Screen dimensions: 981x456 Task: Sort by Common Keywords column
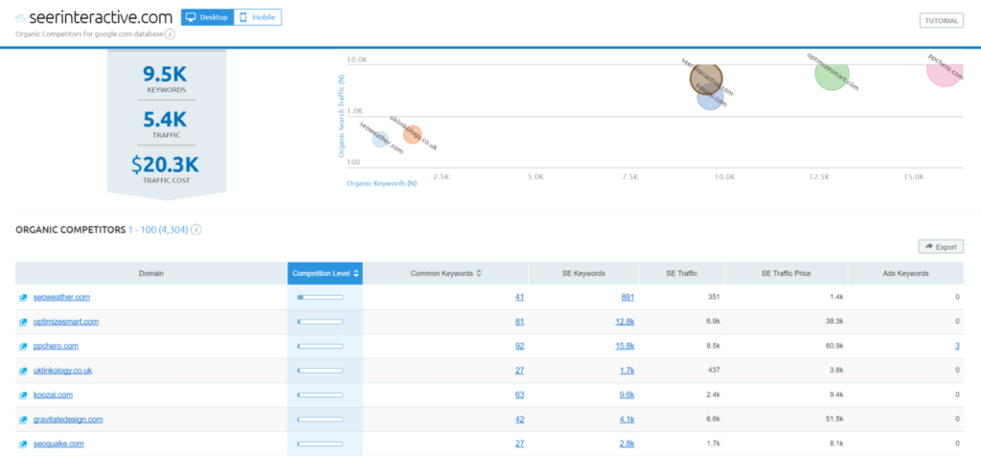coord(445,274)
